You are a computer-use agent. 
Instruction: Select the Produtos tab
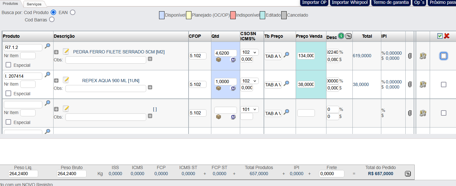pos(10,4)
